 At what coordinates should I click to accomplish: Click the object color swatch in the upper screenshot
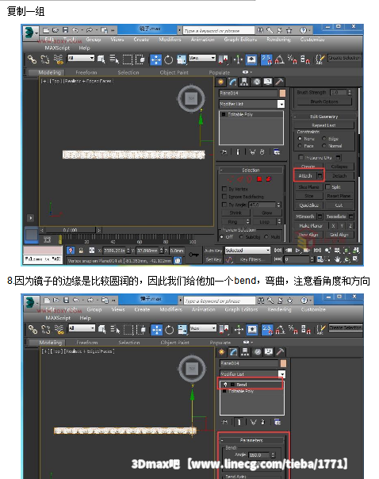click(x=282, y=93)
